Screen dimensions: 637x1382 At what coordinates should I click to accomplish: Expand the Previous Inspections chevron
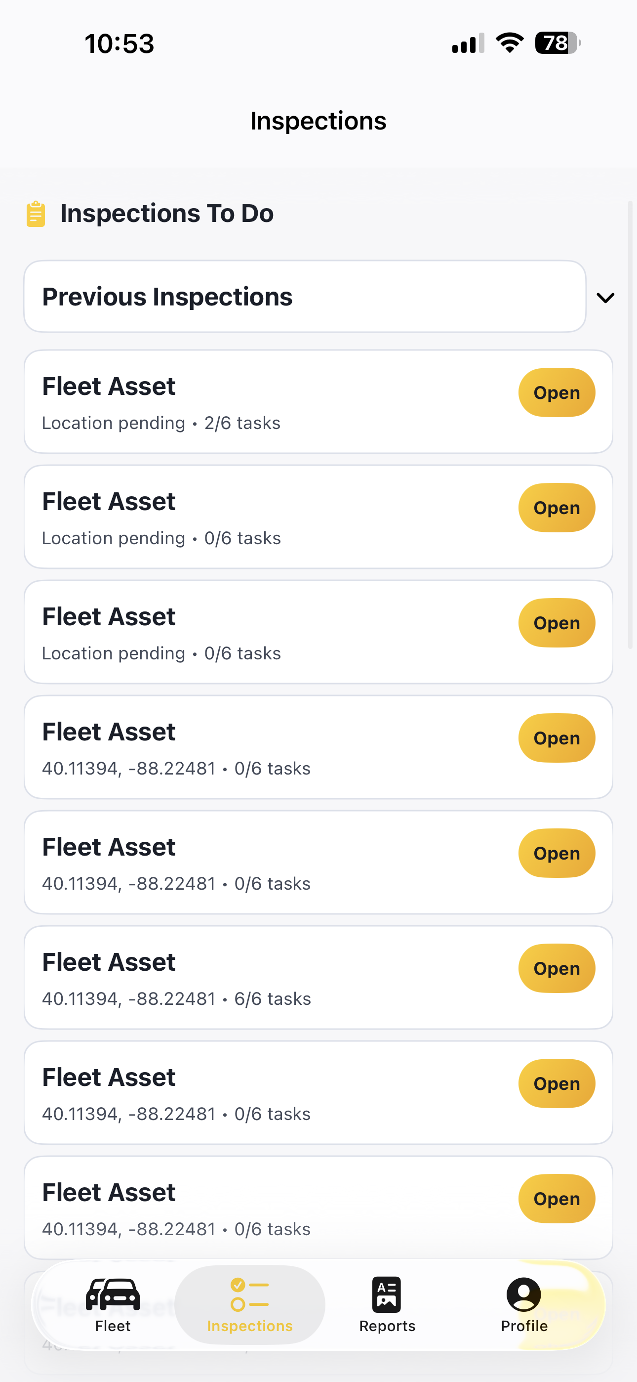click(605, 298)
